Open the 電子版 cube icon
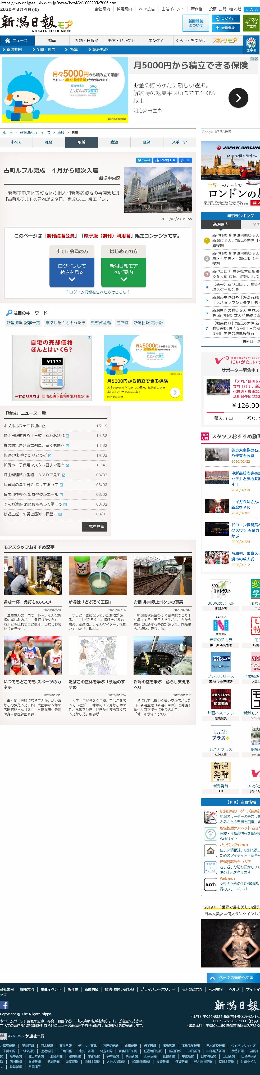This screenshot has width=260, height=1075. [251, 43]
